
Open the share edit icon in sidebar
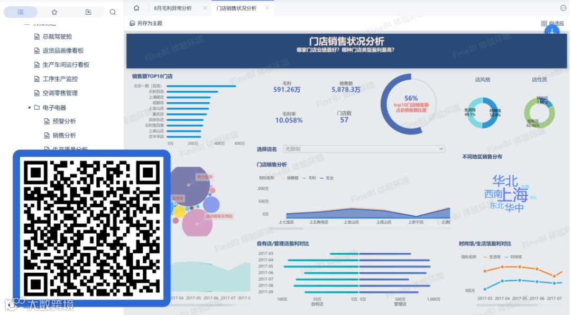(88, 12)
